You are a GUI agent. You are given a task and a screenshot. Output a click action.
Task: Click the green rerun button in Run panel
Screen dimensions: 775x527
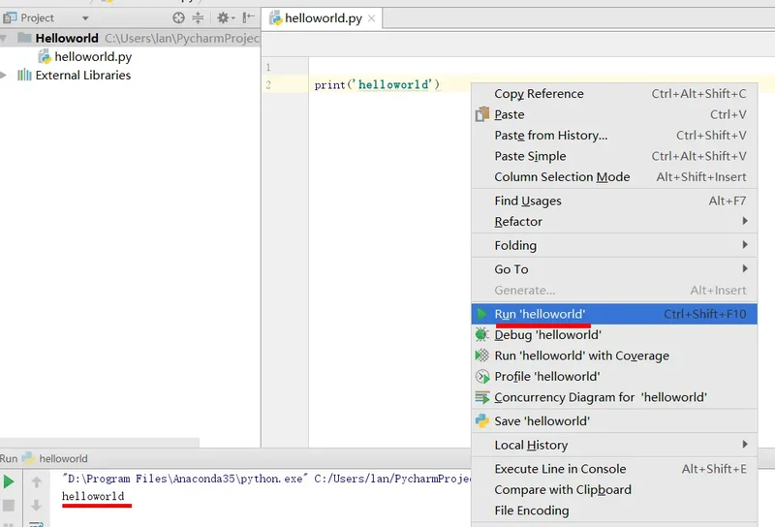9,481
